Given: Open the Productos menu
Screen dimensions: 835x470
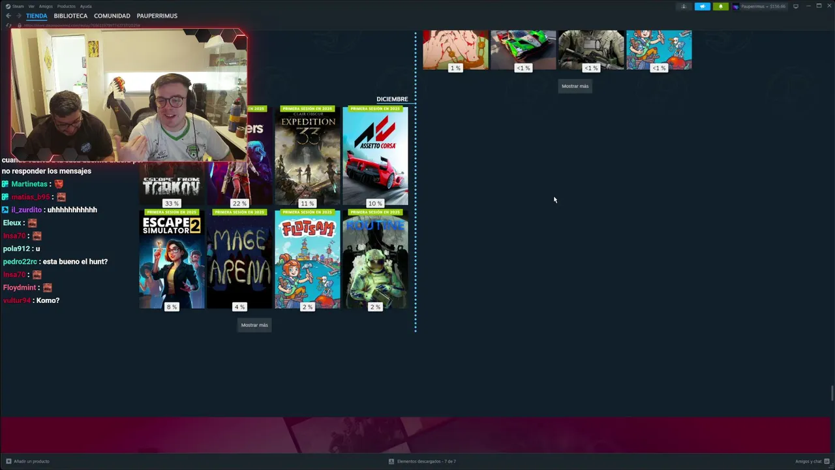Looking at the screenshot, I should pos(66,6).
